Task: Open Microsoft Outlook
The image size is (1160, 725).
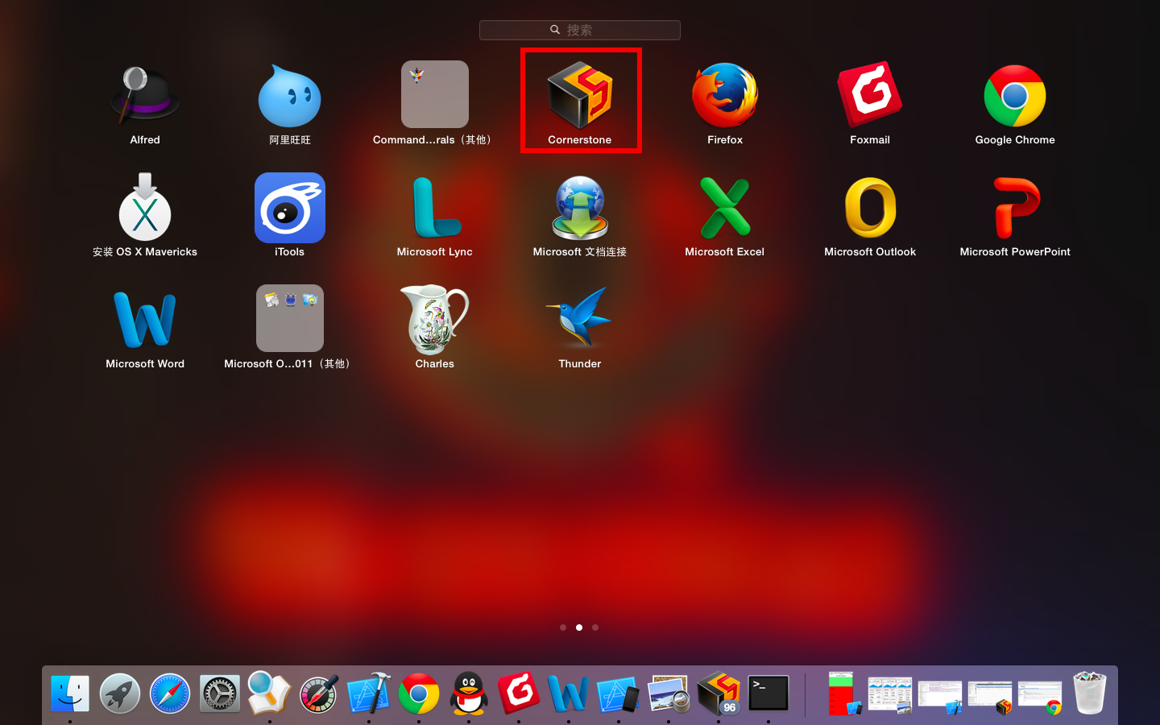Action: [870, 208]
